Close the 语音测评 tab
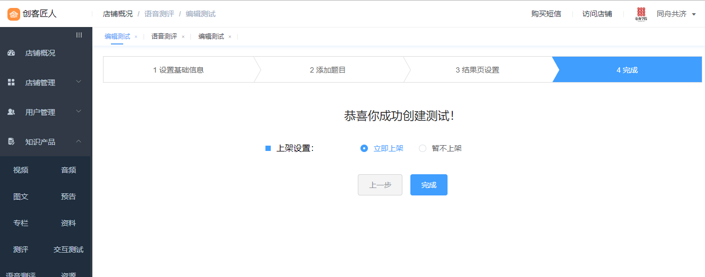This screenshot has width=705, height=277. click(183, 37)
